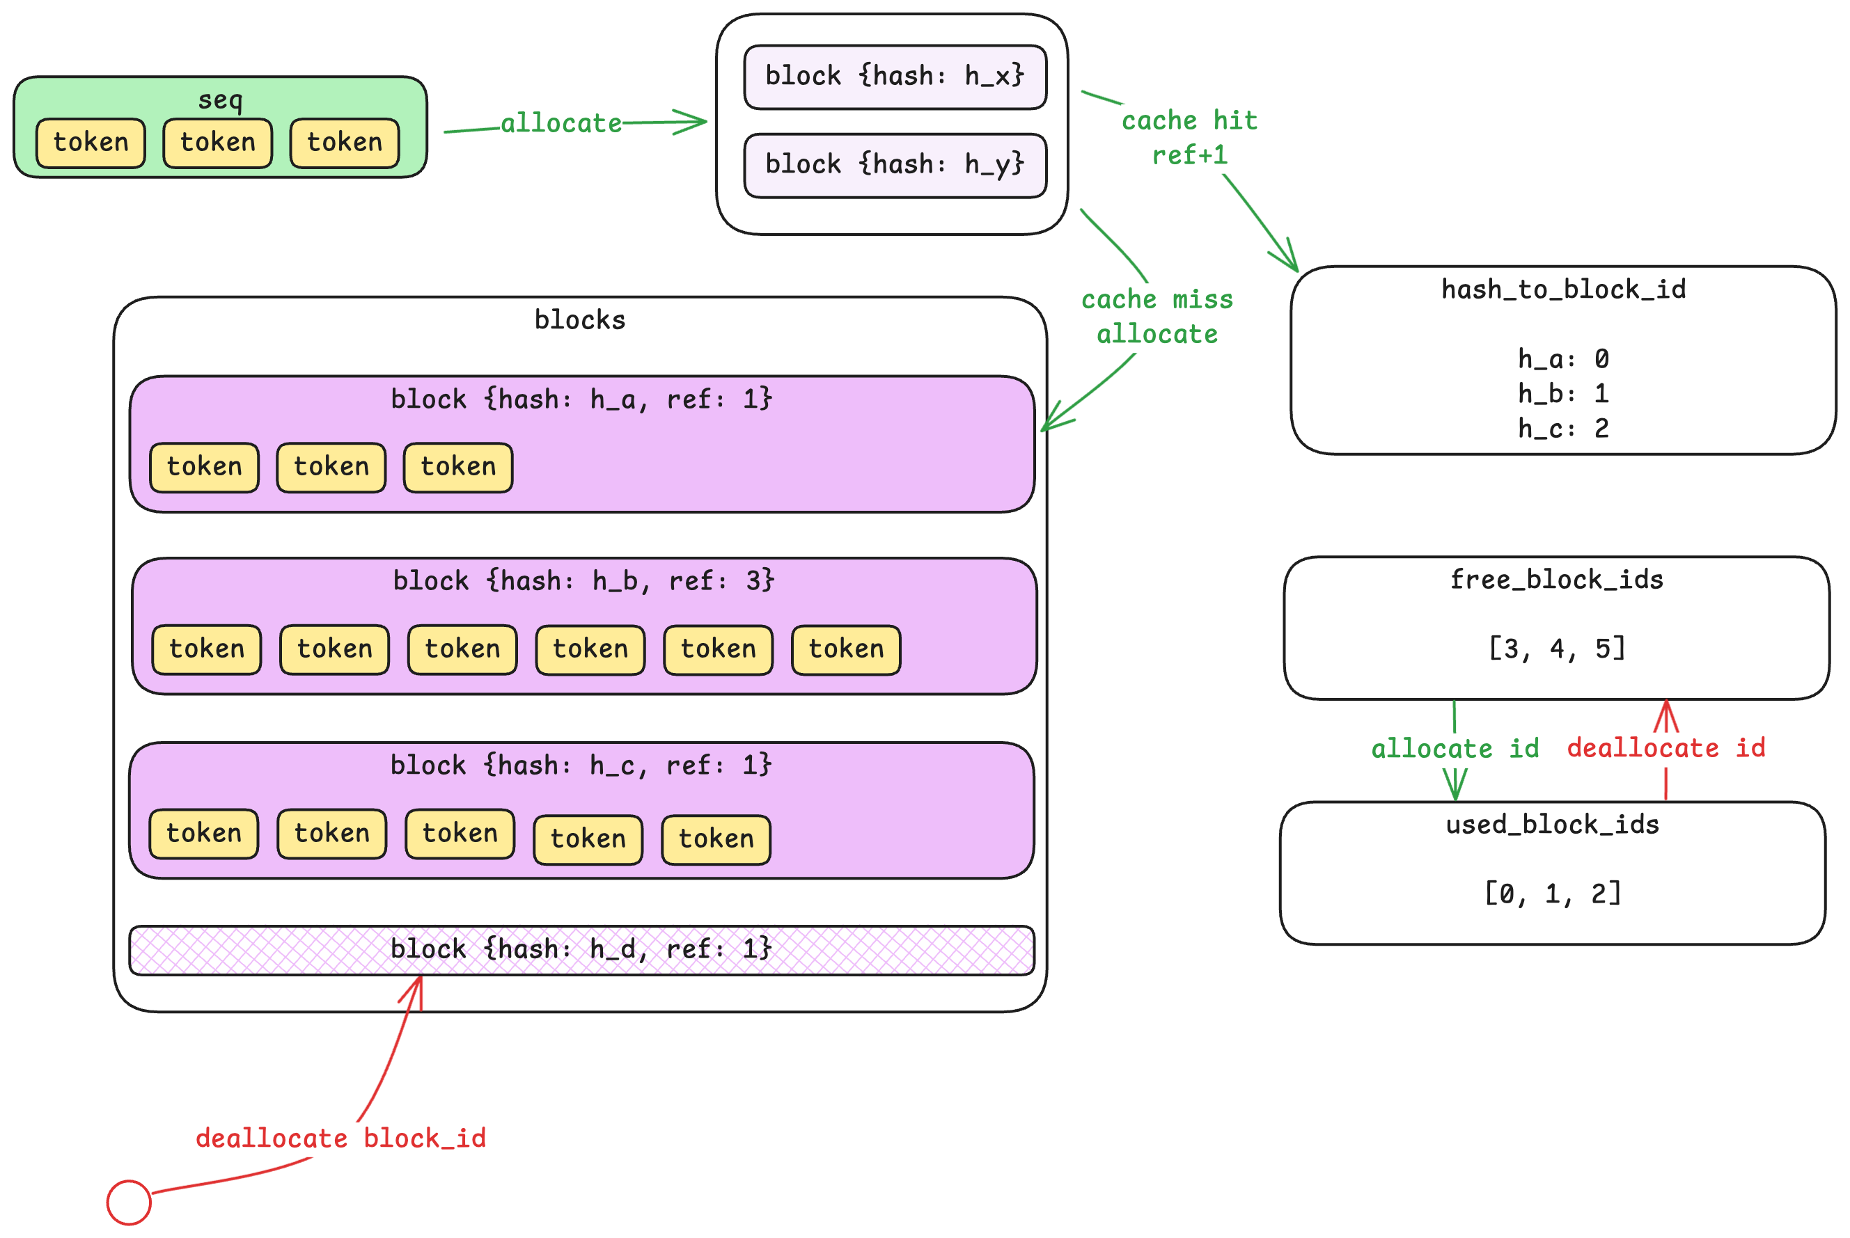The width and height of the screenshot is (1850, 1238).
Task: Select the first token in seq box
Action: (91, 143)
